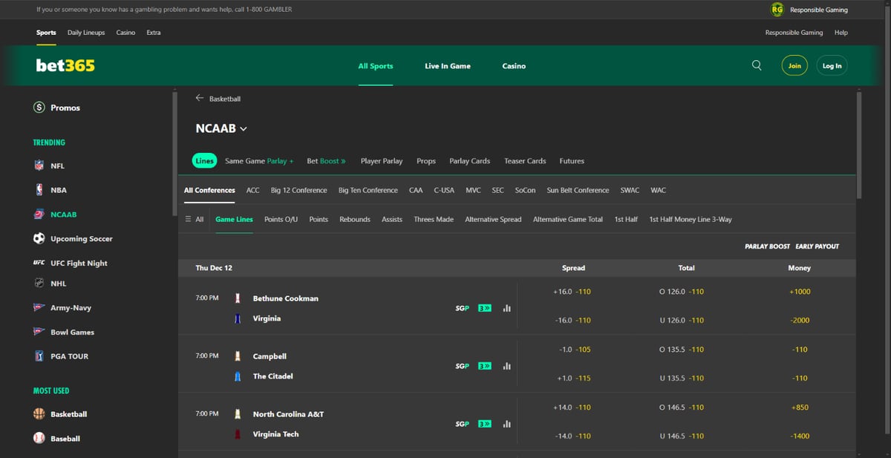The image size is (891, 458).
Task: Open the search magnifier icon
Action: (757, 65)
